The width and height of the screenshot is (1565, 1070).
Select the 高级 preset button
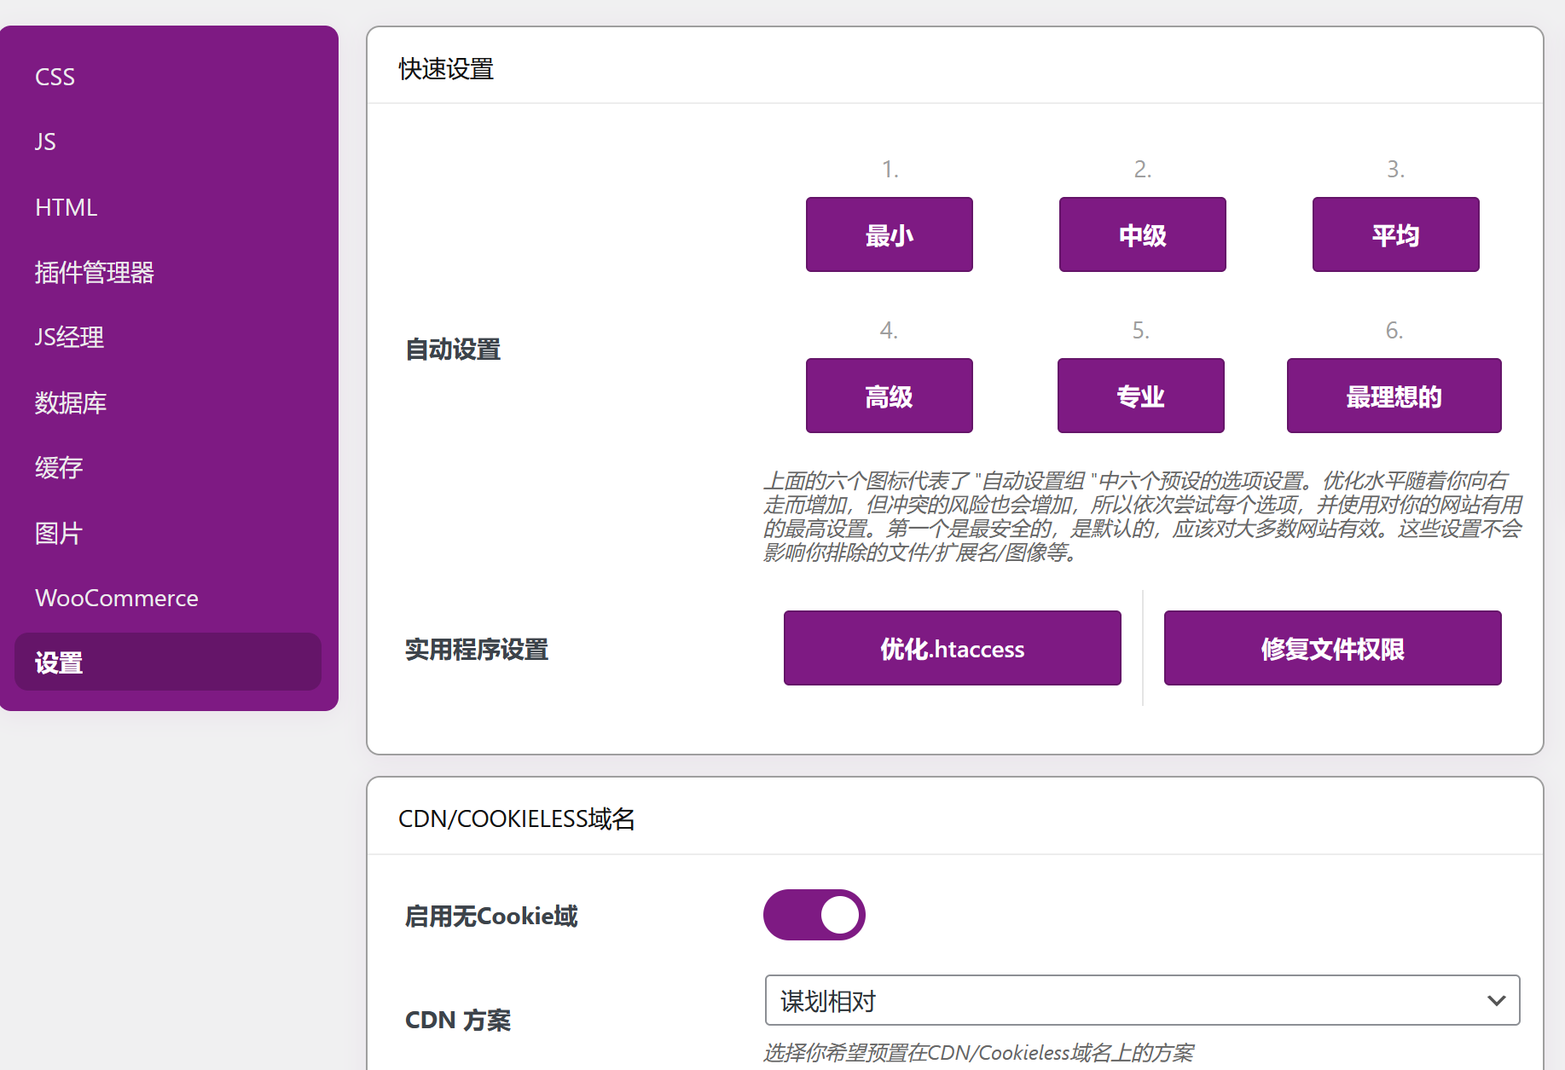[889, 396]
